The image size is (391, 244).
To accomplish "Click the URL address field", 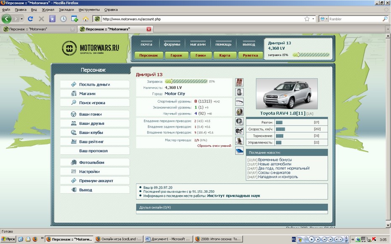I will [203, 19].
